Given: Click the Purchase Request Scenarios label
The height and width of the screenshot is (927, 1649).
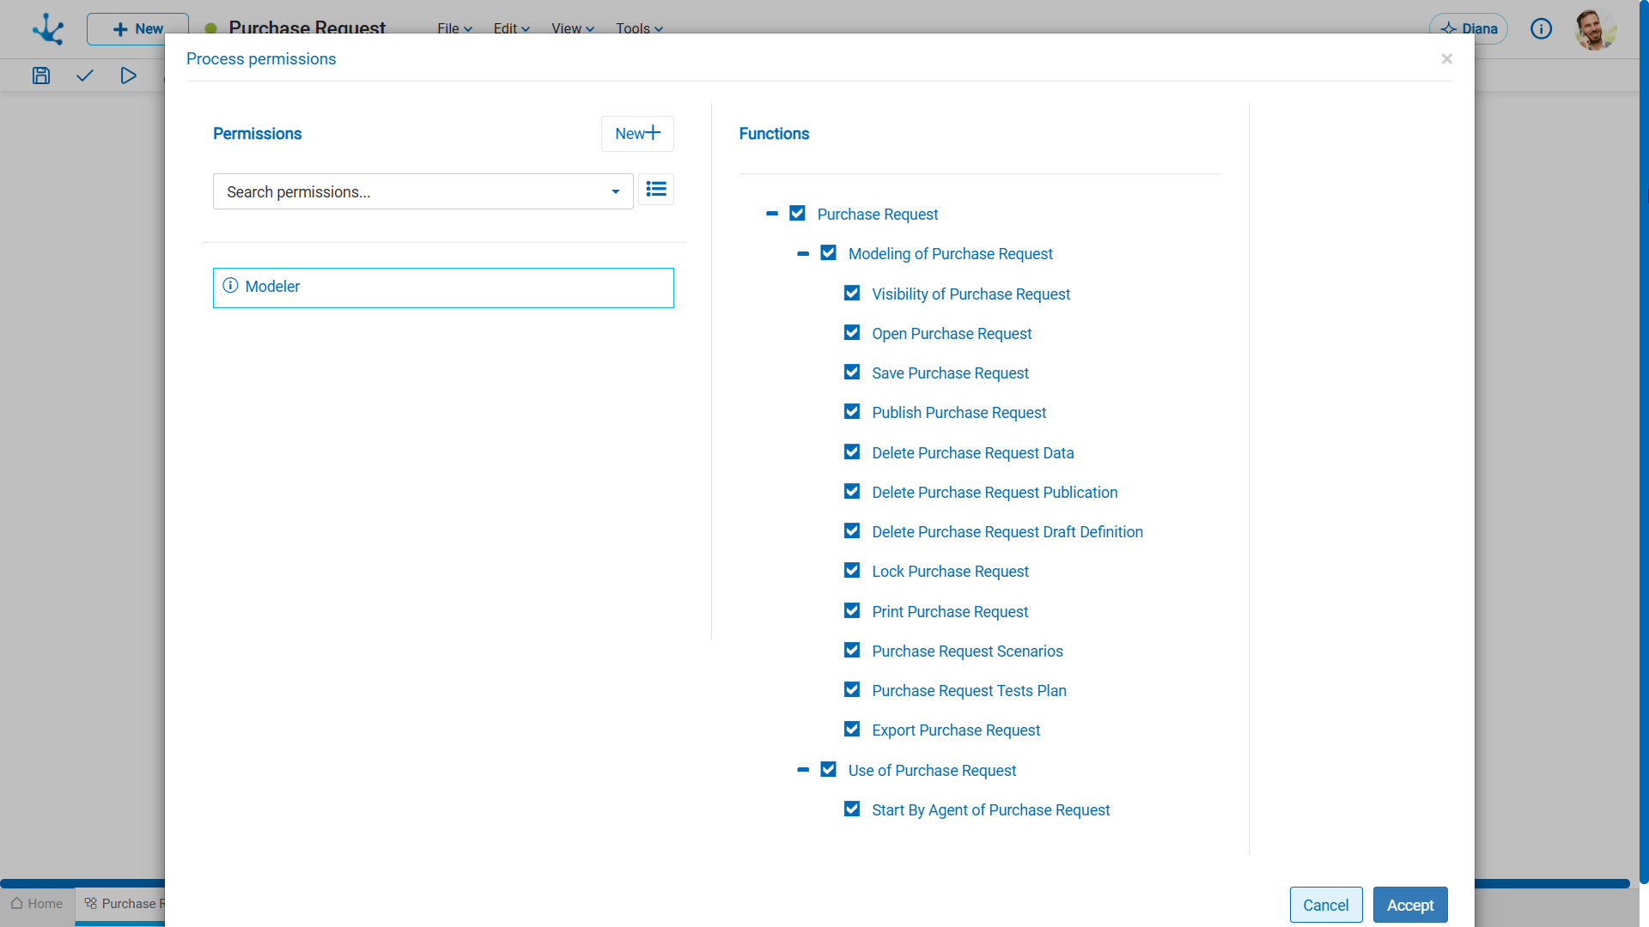Looking at the screenshot, I should click(x=967, y=651).
